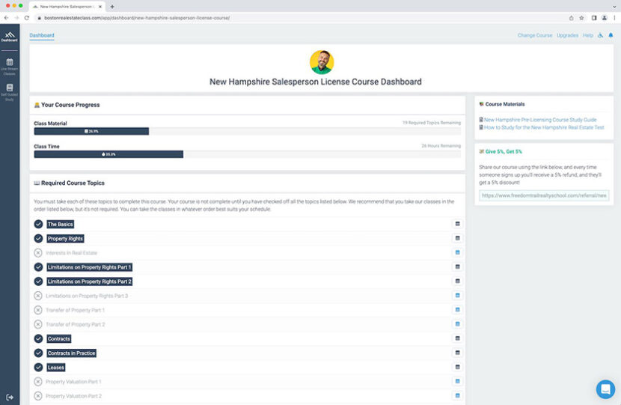Select the Dashboard tab
This screenshot has width=621, height=405.
tap(42, 35)
